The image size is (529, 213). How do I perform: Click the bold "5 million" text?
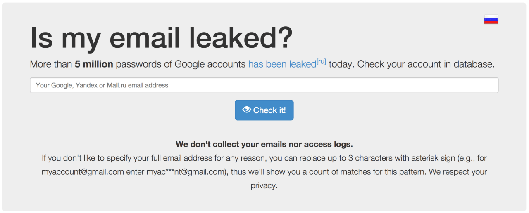94,64
